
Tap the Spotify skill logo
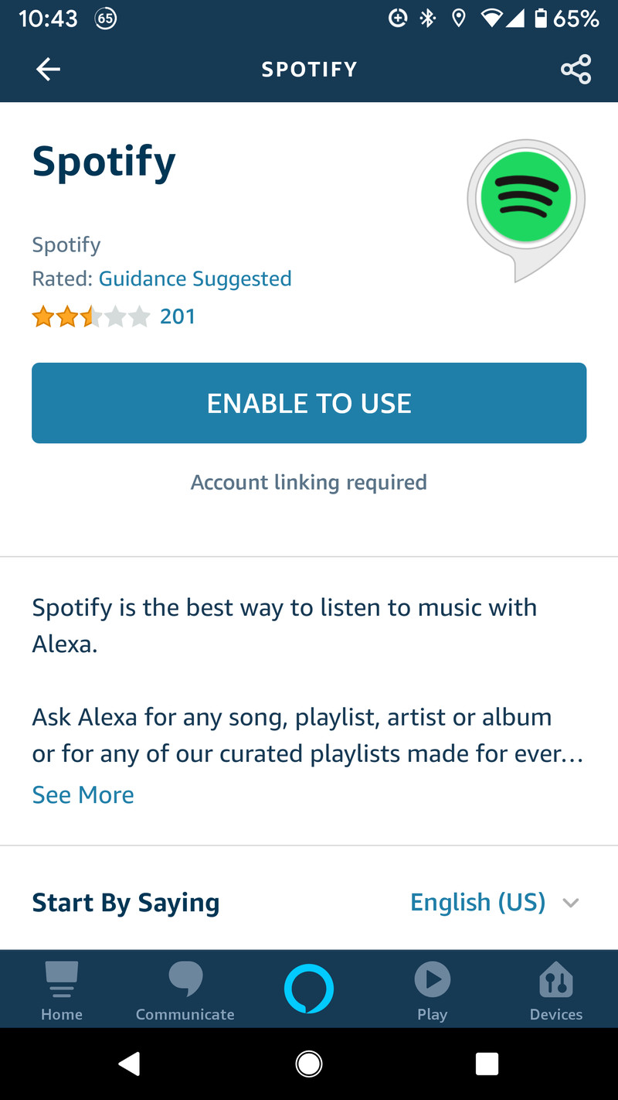pos(525,200)
